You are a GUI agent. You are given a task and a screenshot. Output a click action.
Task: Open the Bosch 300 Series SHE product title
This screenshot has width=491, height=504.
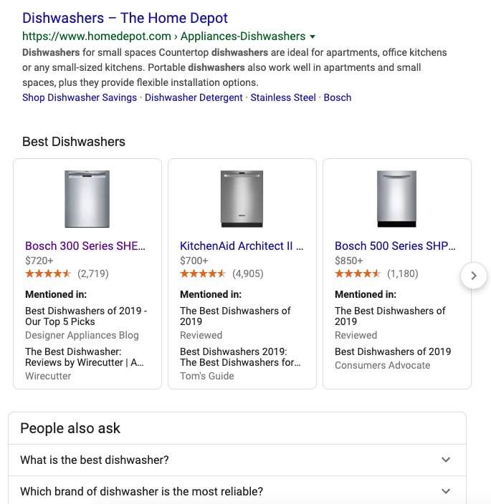coord(85,246)
